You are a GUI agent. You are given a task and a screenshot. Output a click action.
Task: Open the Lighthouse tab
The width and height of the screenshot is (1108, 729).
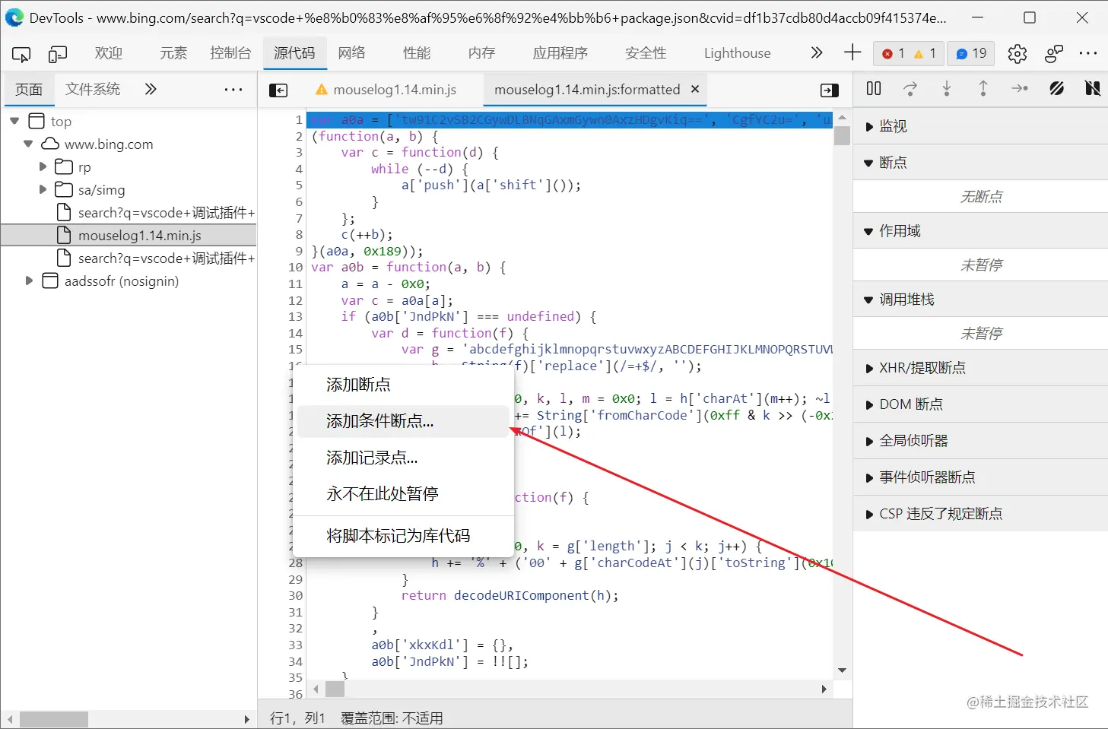[738, 53]
